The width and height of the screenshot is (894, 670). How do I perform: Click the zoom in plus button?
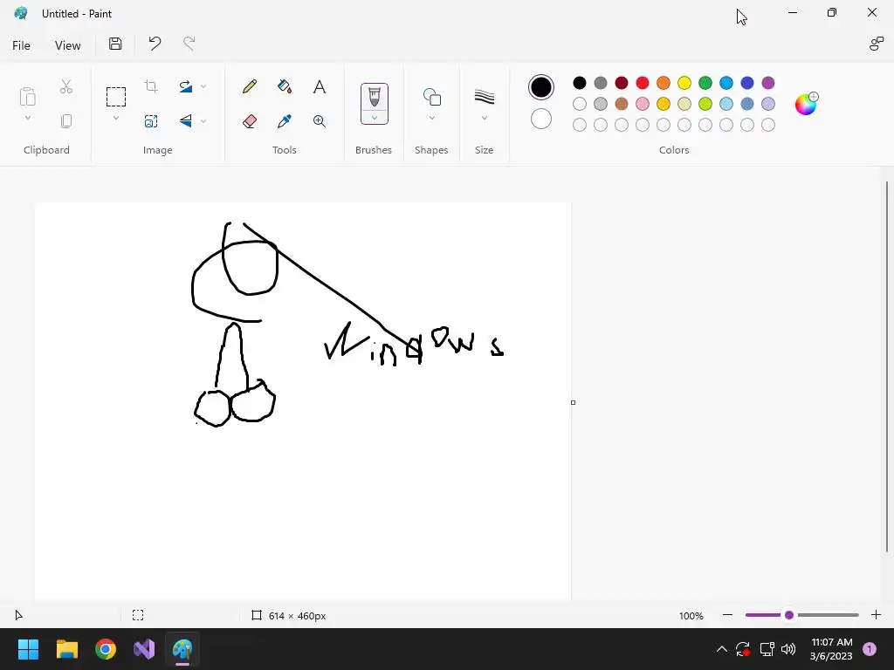click(877, 615)
